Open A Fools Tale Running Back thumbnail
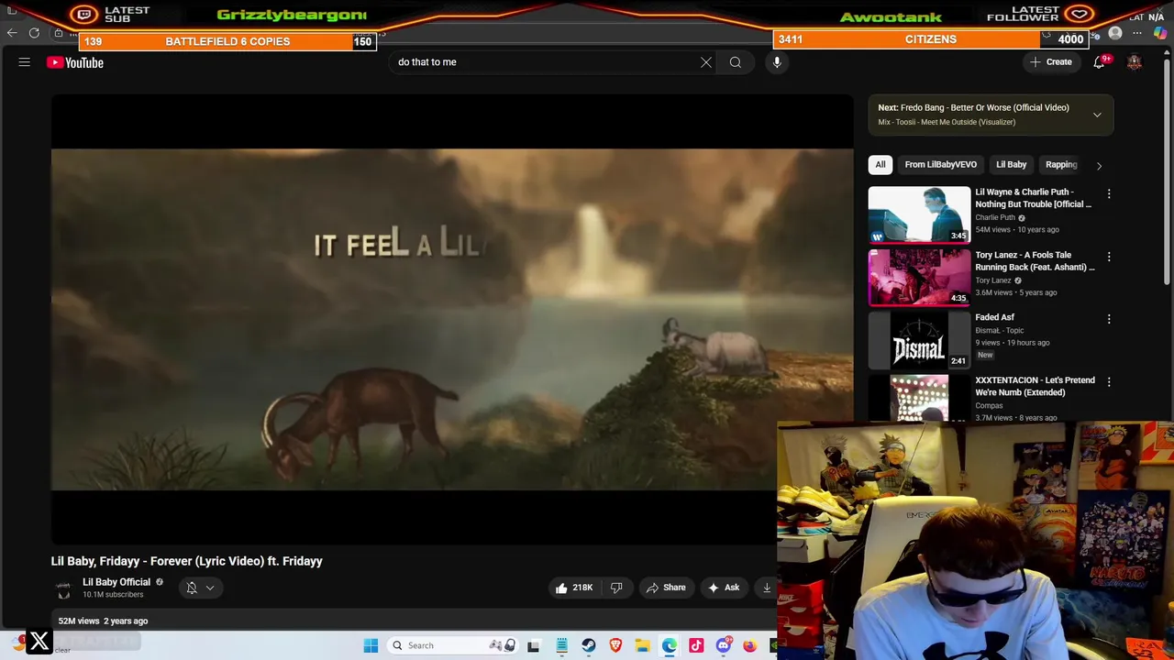1174x660 pixels. coord(919,277)
